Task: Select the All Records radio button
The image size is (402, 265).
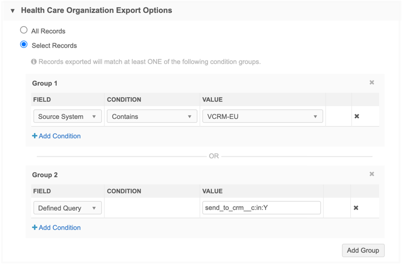Action: pyautogui.click(x=24, y=31)
